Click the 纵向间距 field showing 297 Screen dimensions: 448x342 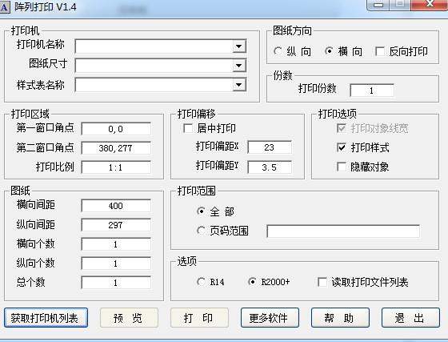pos(116,225)
